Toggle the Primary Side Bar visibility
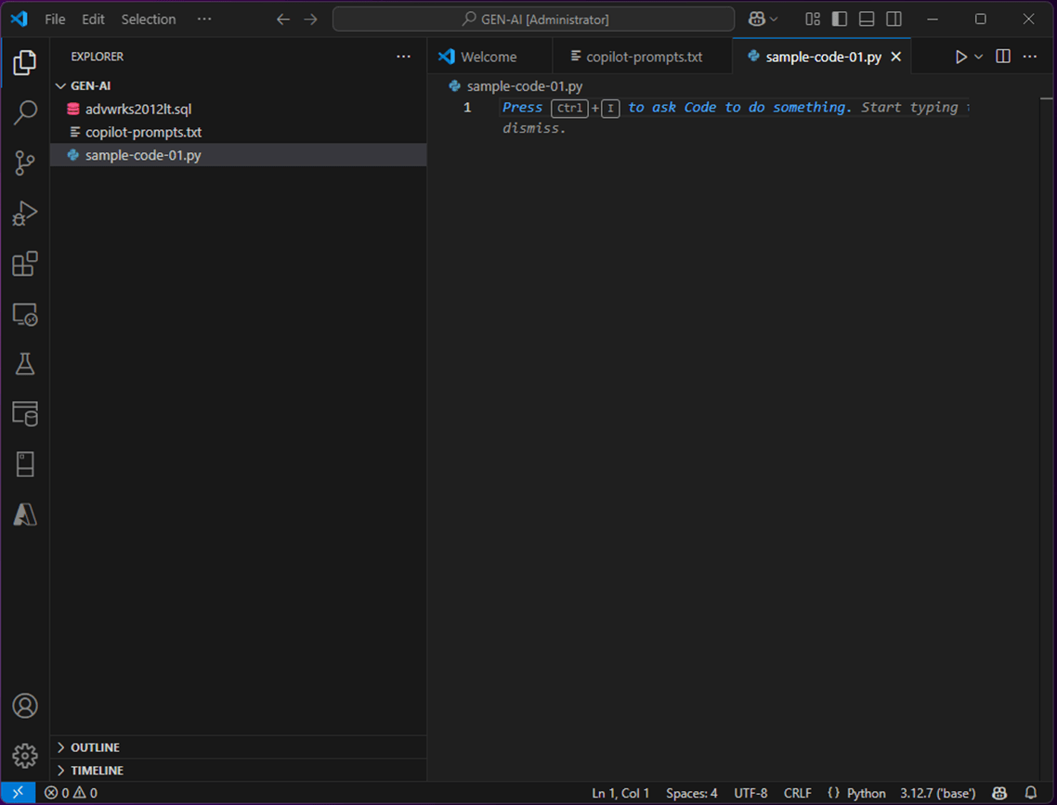 (x=840, y=19)
